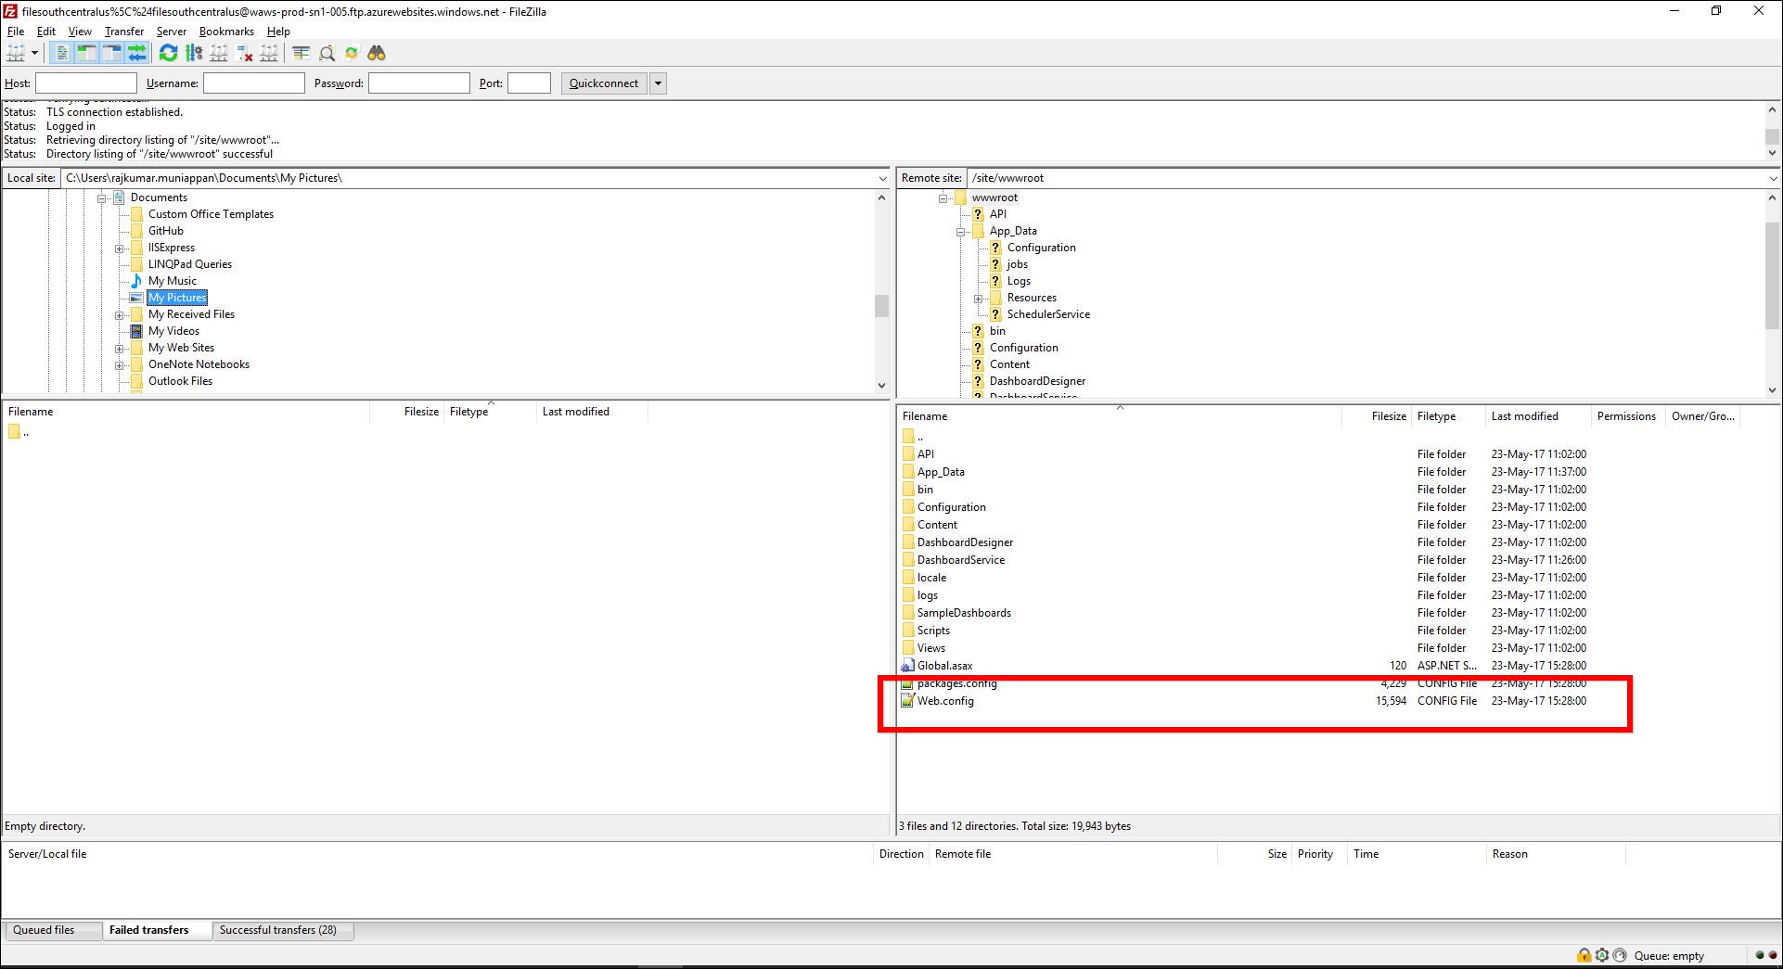Click the local tree vertical scrollbar thumb
The width and height of the screenshot is (1783, 969).
(x=881, y=305)
